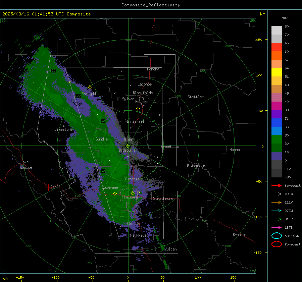Image resolution: width=302 pixels, height=282 pixels.
Task: Click the yellow diamond marker below Cochrane
Action: [x=115, y=194]
